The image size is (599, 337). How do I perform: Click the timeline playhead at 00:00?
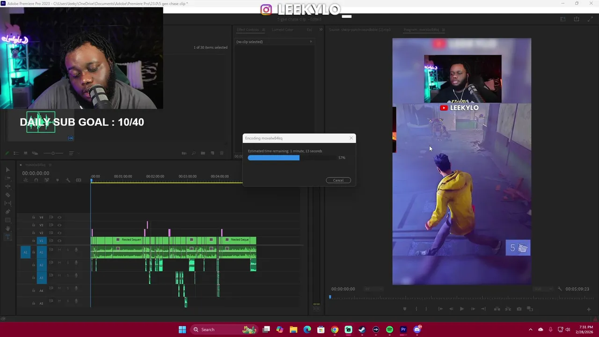pos(92,180)
